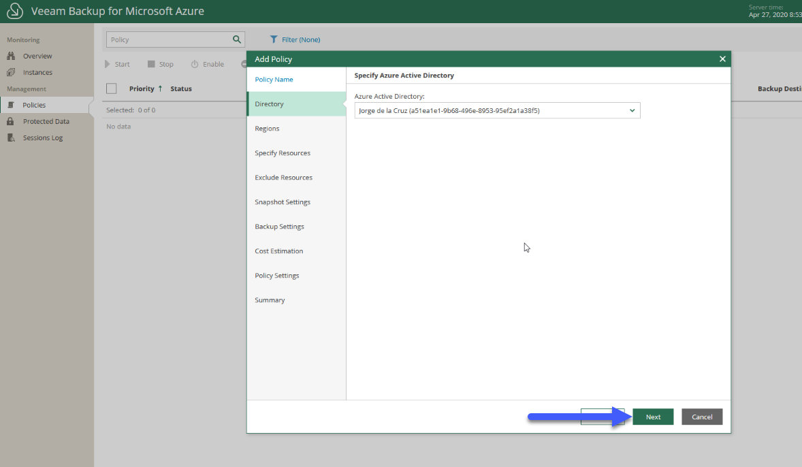
Task: Select the Regions wizard step
Action: (x=267, y=129)
